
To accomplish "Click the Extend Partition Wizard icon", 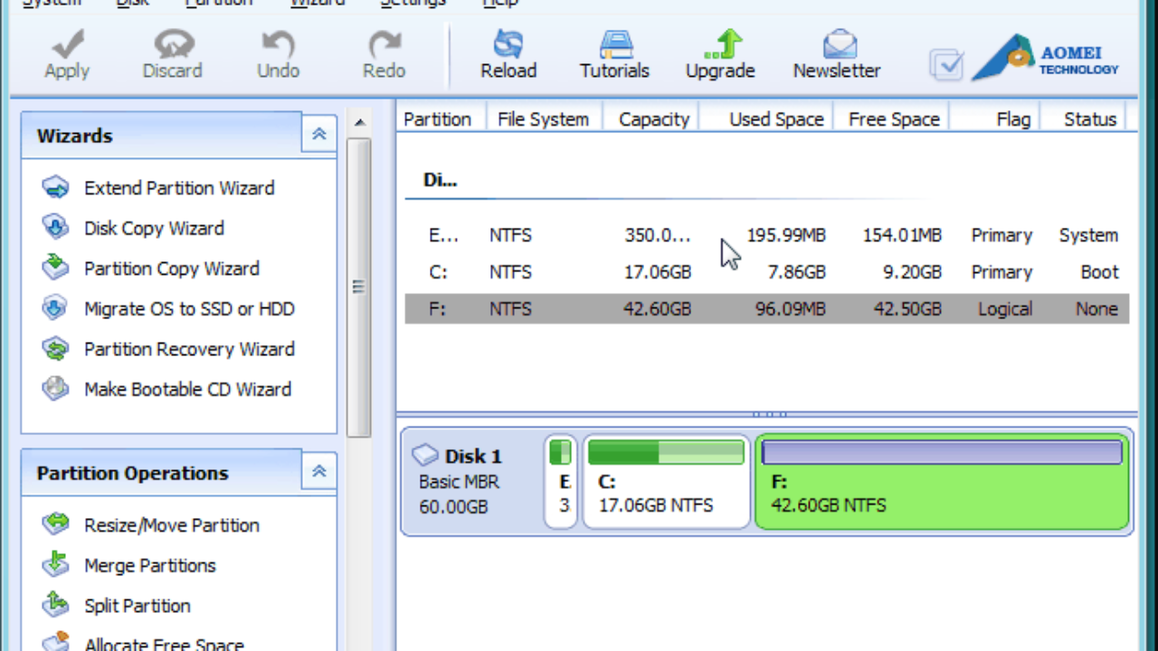I will (x=55, y=188).
